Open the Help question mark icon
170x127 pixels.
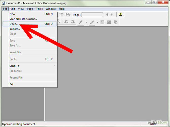pos(121,14)
